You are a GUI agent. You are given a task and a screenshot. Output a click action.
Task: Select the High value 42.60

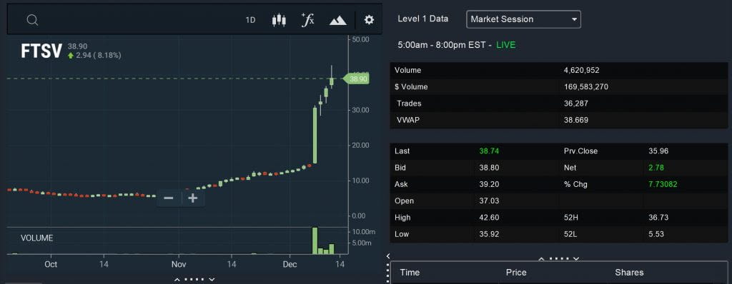pyautogui.click(x=489, y=218)
